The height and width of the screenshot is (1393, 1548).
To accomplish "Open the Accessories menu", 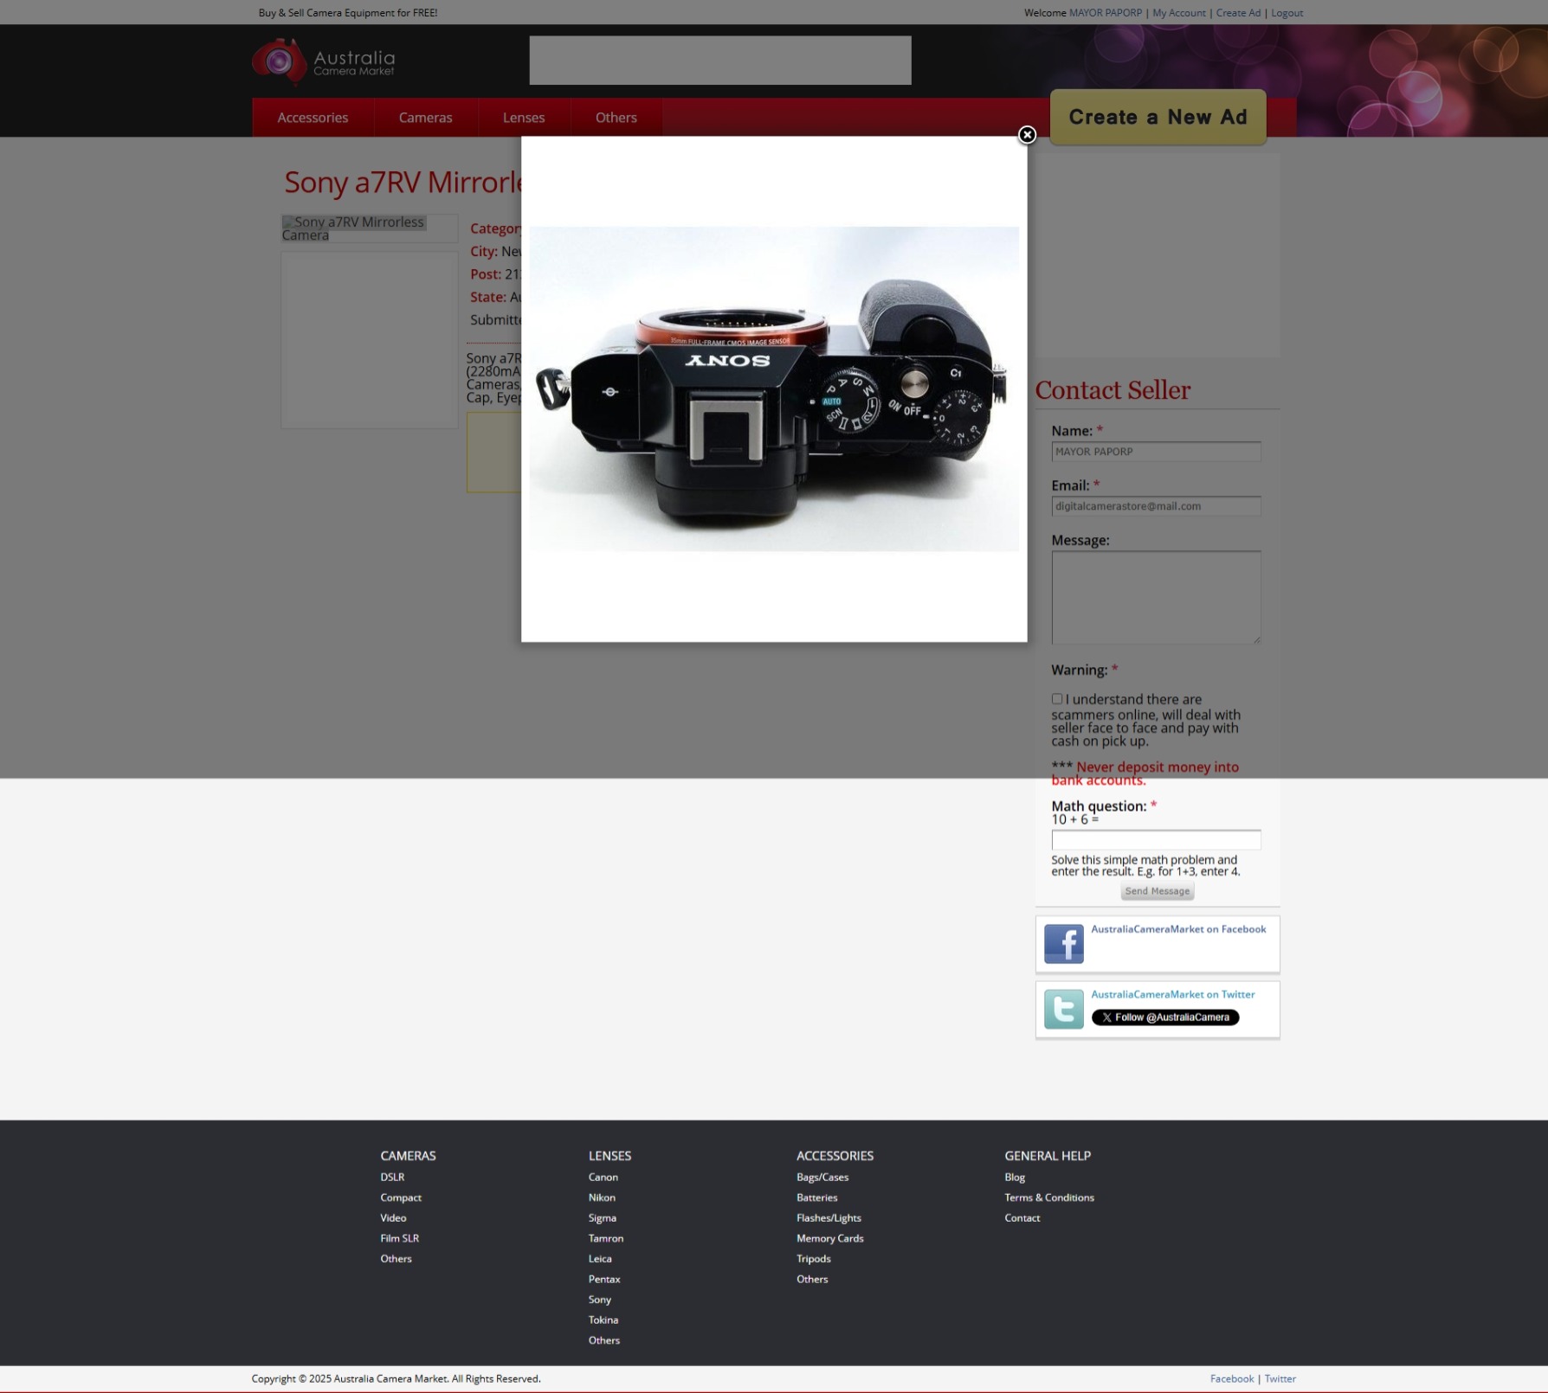I will pos(313,118).
